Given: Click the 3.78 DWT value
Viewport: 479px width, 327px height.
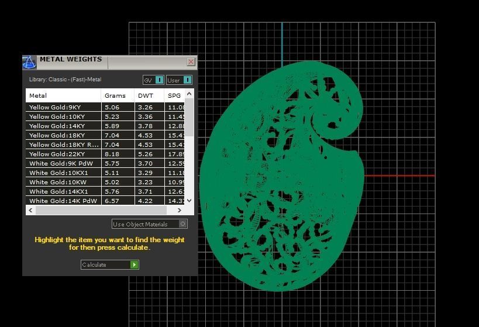Looking at the screenshot, I should click(145, 126).
